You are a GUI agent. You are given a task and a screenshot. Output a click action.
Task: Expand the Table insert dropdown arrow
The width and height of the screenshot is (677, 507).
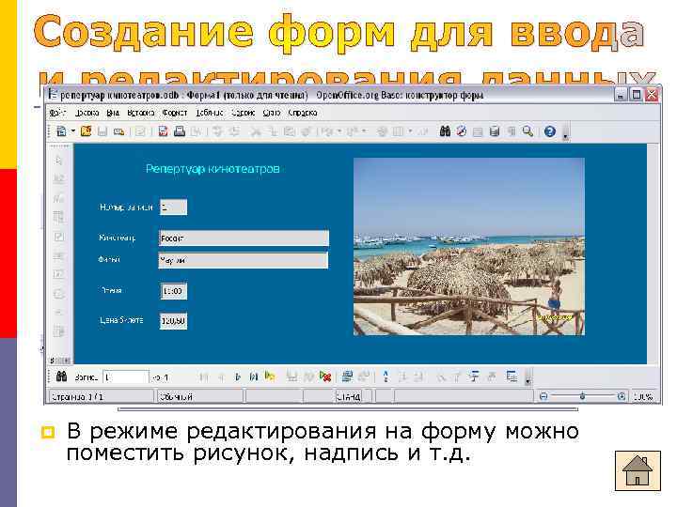point(410,131)
